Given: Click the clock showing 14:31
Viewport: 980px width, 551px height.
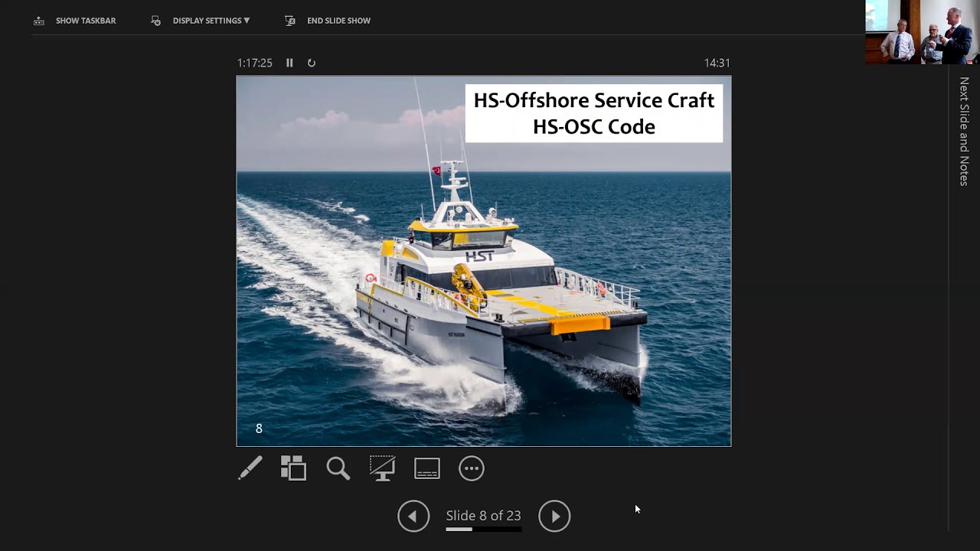Looking at the screenshot, I should (717, 63).
